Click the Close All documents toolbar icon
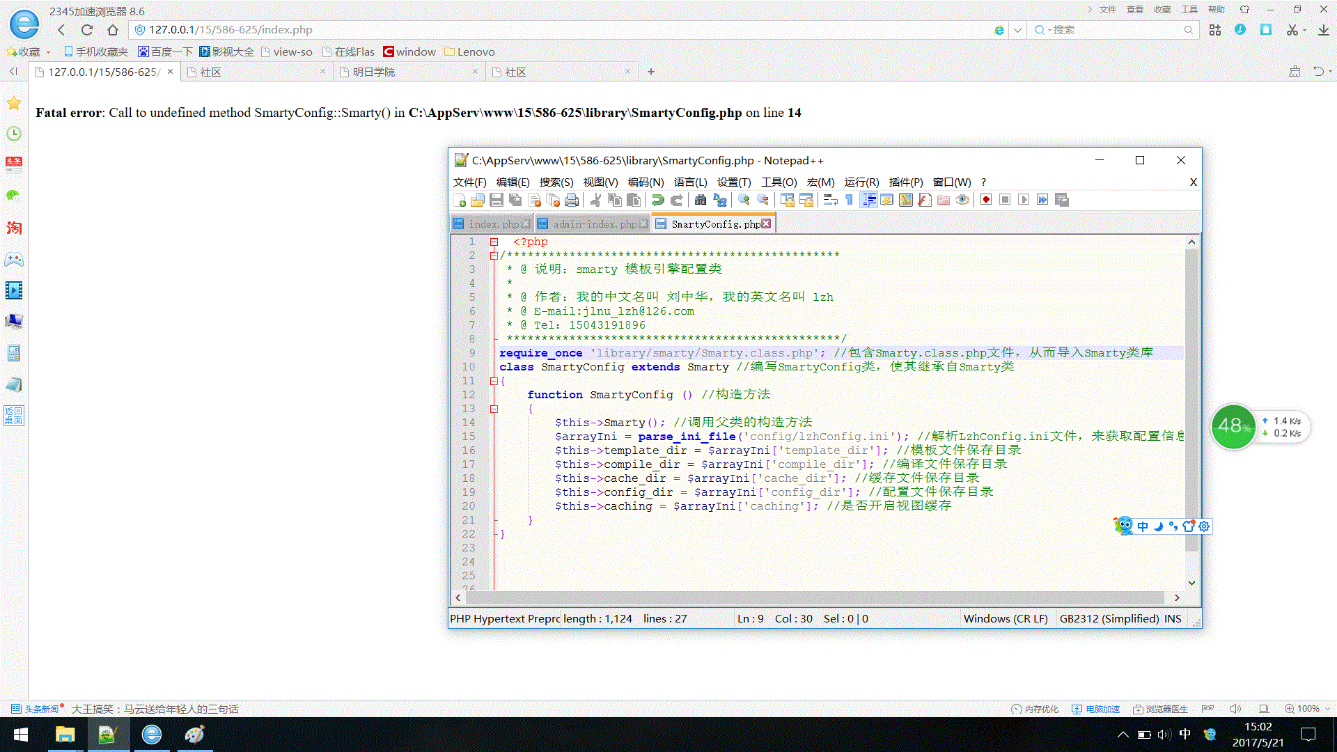This screenshot has height=752, width=1337. tap(554, 201)
